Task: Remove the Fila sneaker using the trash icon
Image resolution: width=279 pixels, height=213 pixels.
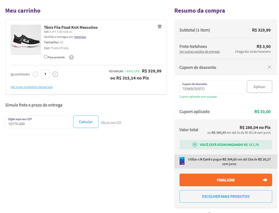Action: coord(160,27)
